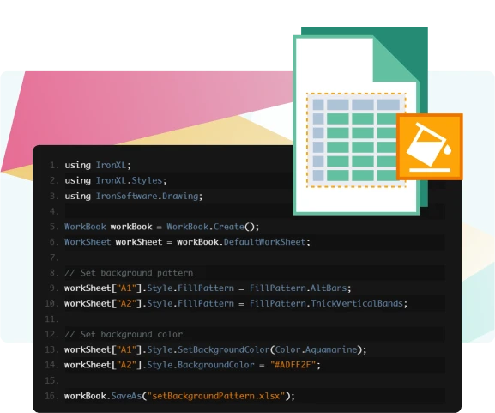Click Color.Aquamarine argument in line 13
The height and width of the screenshot is (413, 495).
pyautogui.click(x=316, y=349)
